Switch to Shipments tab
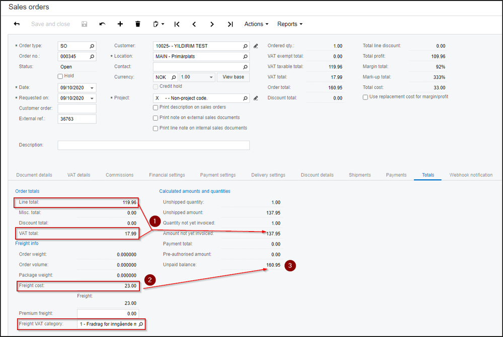This screenshot has height=337, width=503. pos(360,175)
